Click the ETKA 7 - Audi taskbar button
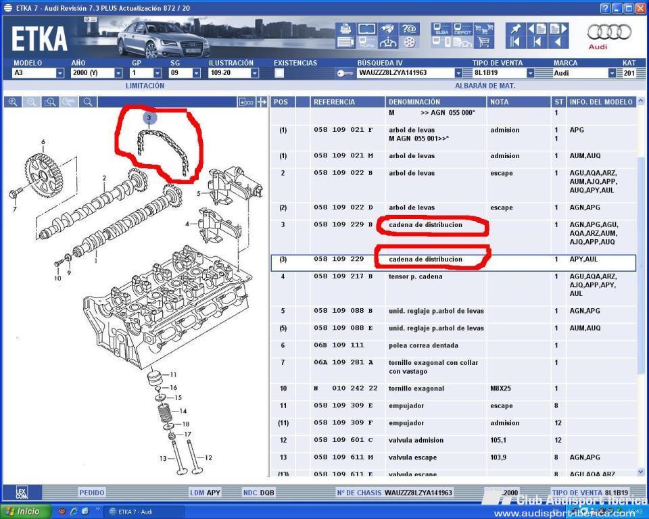The image size is (649, 519). point(143,512)
